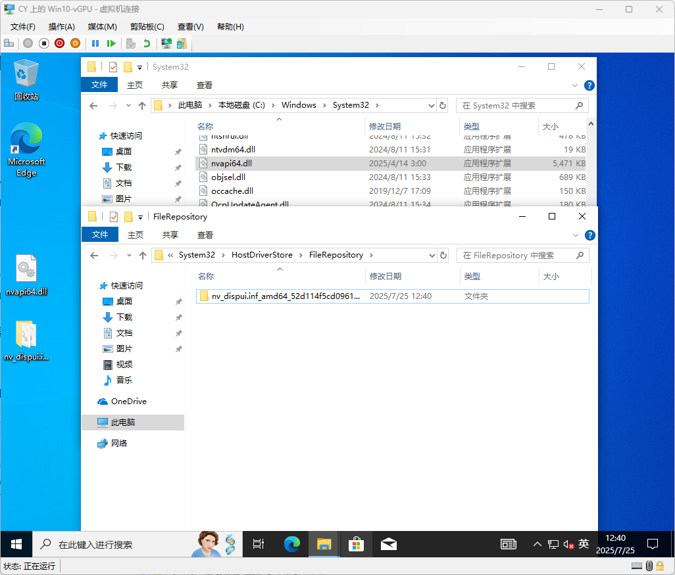Click the 文件 button in System32 window

(x=99, y=85)
